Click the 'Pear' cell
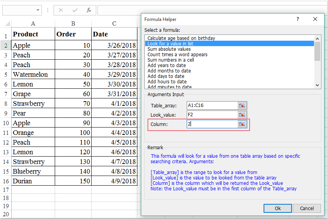Viewport: 328px width, 219px height. (33, 113)
